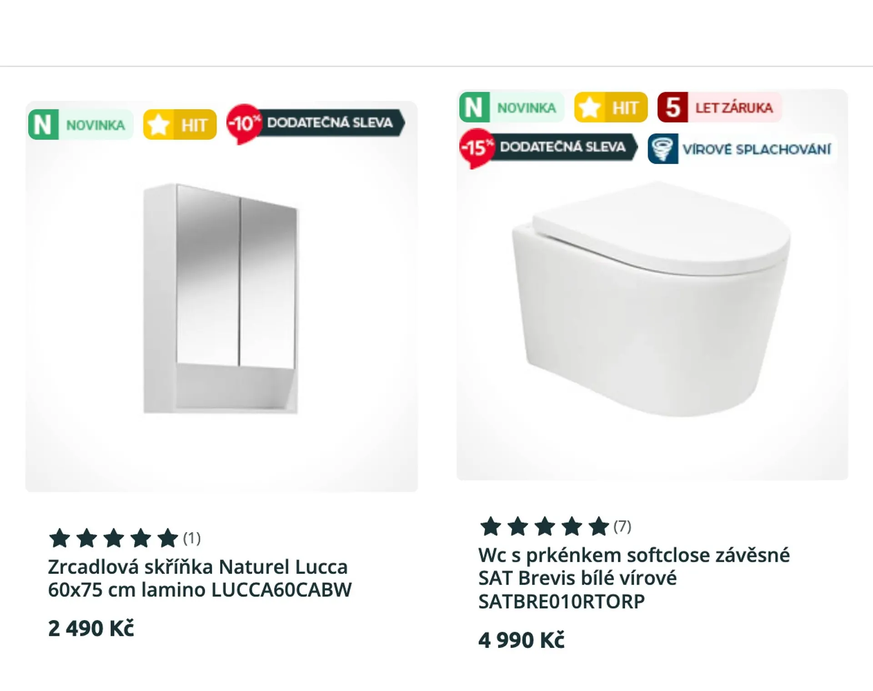Click the 4 990 Kč price
Screen dimensions: 873x691
point(521,641)
